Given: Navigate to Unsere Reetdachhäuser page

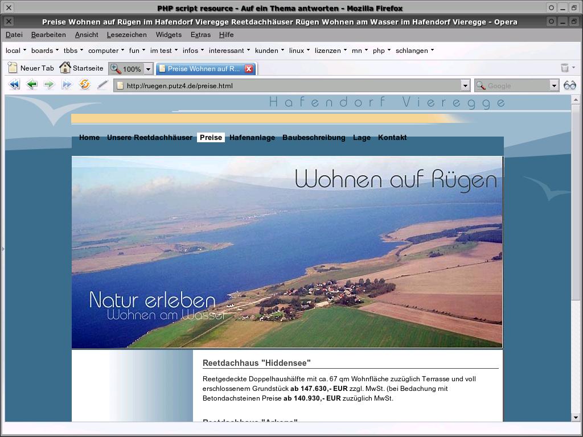Looking at the screenshot, I should click(x=149, y=138).
